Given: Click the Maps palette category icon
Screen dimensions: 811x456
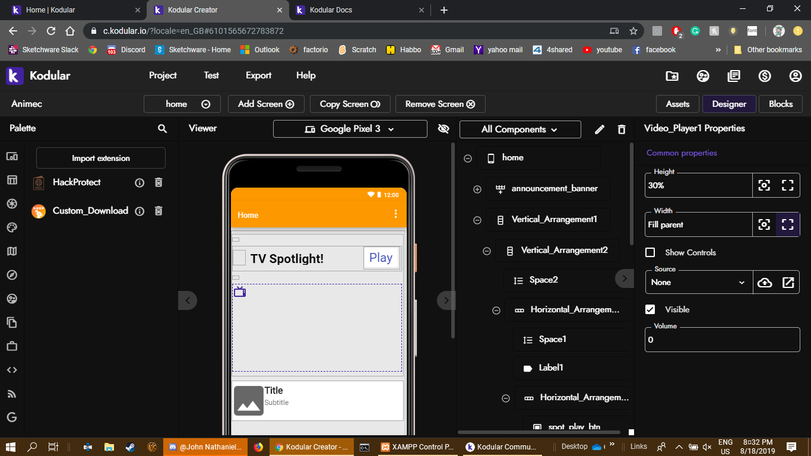Looking at the screenshot, I should pos(12,251).
